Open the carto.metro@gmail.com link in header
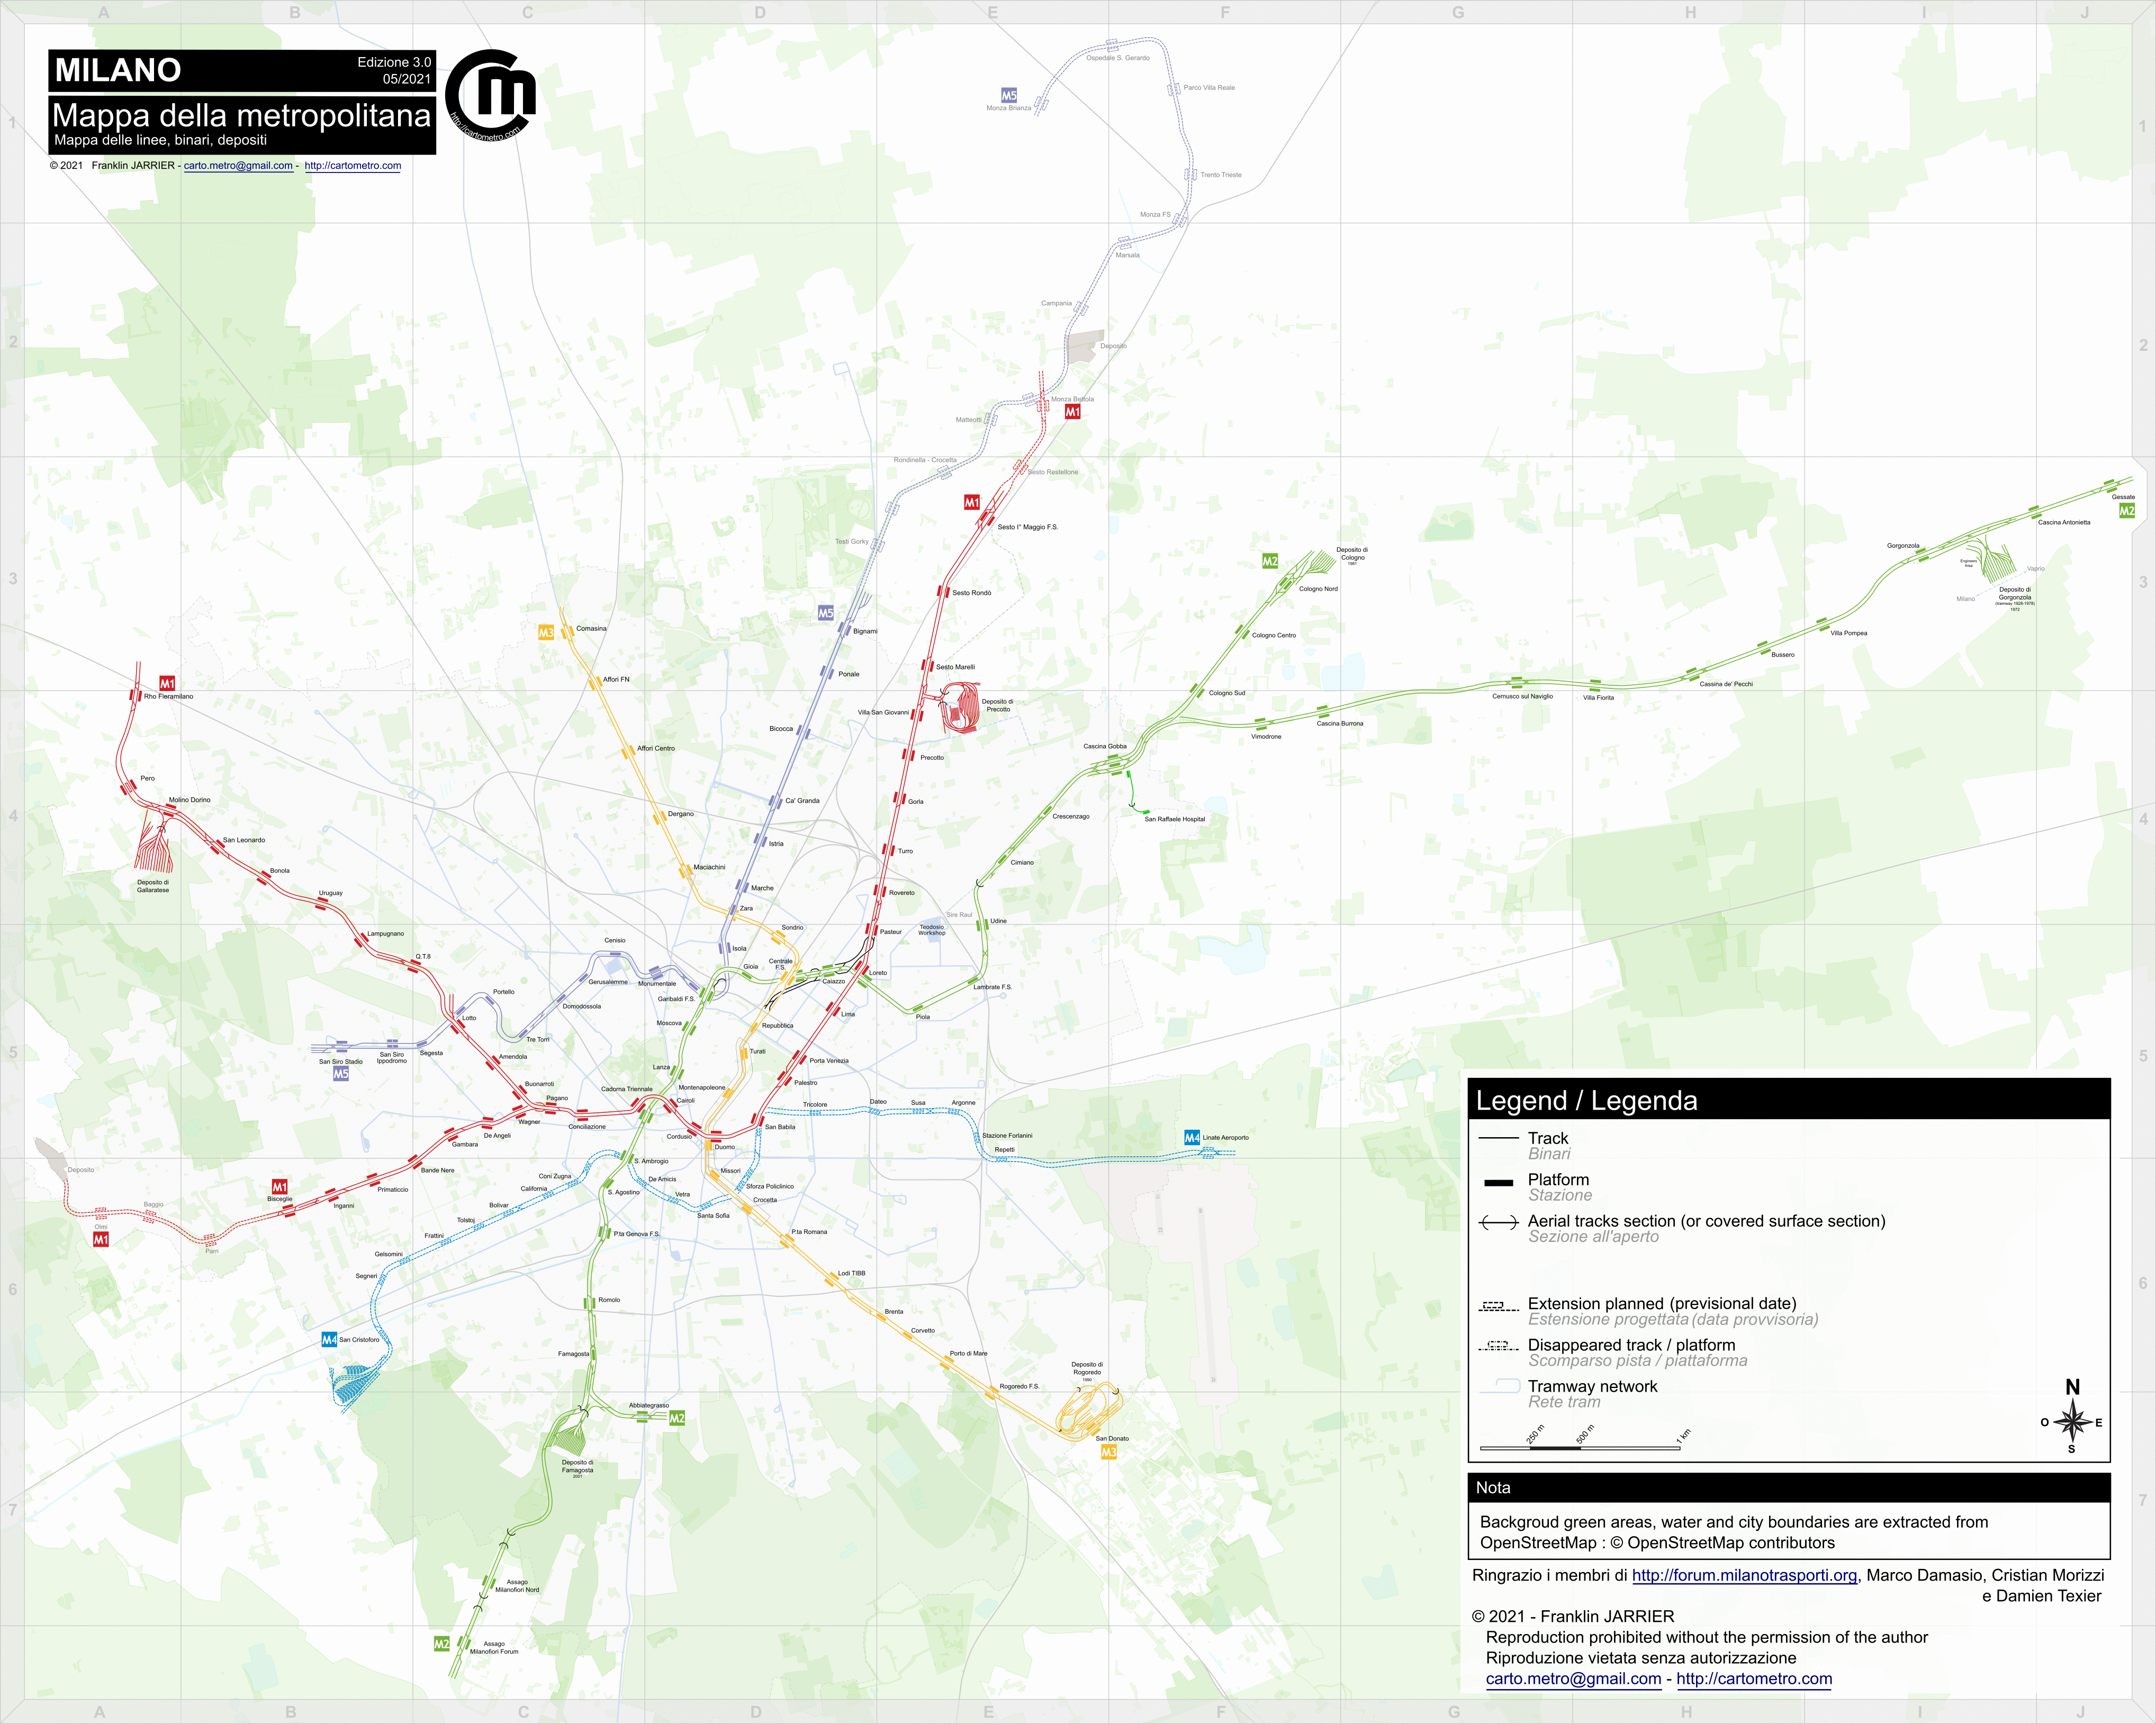2156x1724 pixels. coord(238,166)
